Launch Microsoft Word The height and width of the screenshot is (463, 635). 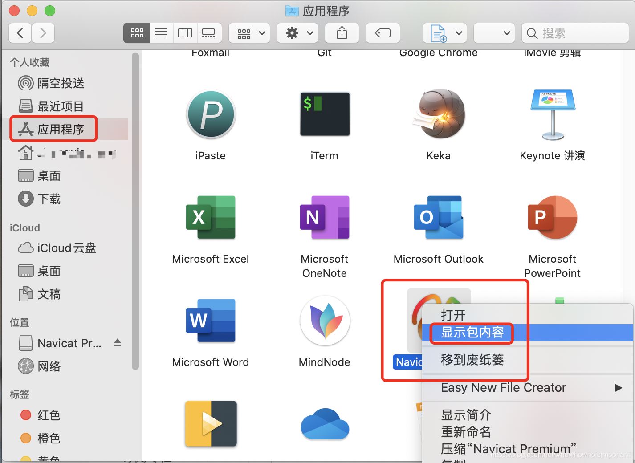210,321
